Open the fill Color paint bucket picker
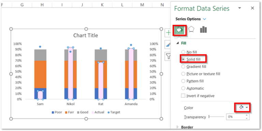This screenshot has width=262, height=131. coord(241,108)
